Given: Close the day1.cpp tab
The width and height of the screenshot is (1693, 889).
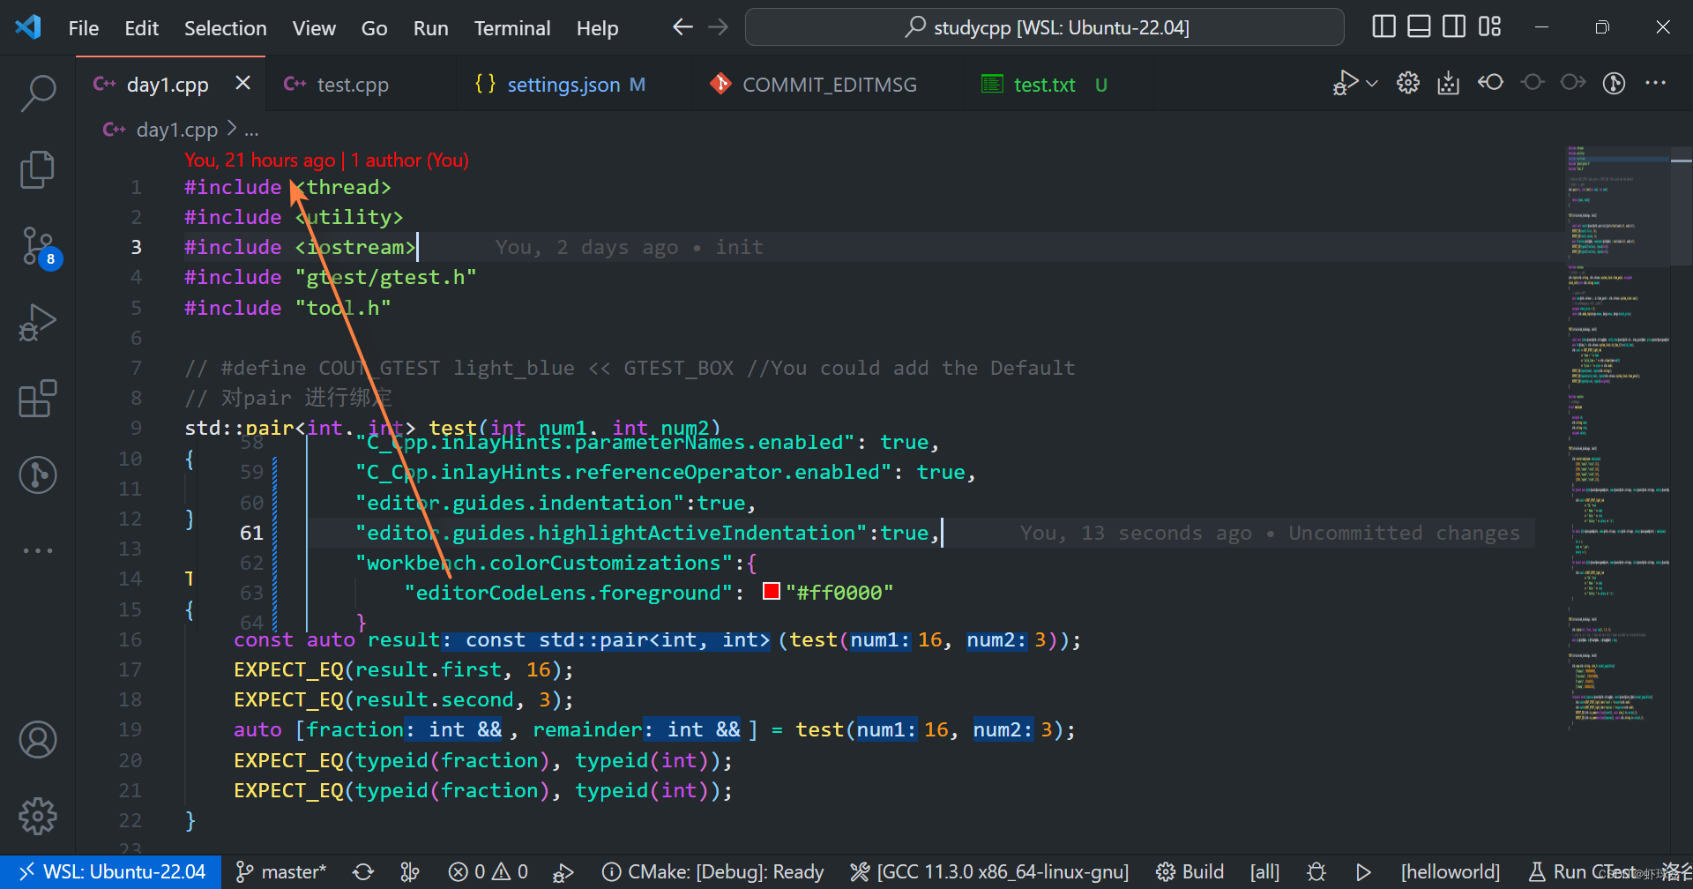Looking at the screenshot, I should pyautogui.click(x=243, y=83).
